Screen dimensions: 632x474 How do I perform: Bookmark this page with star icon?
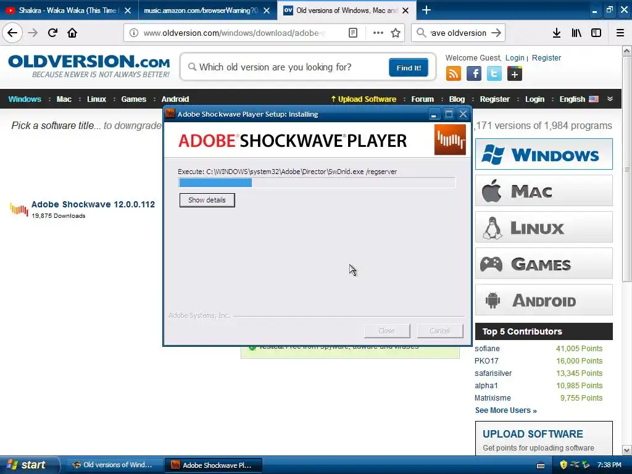pyautogui.click(x=396, y=33)
